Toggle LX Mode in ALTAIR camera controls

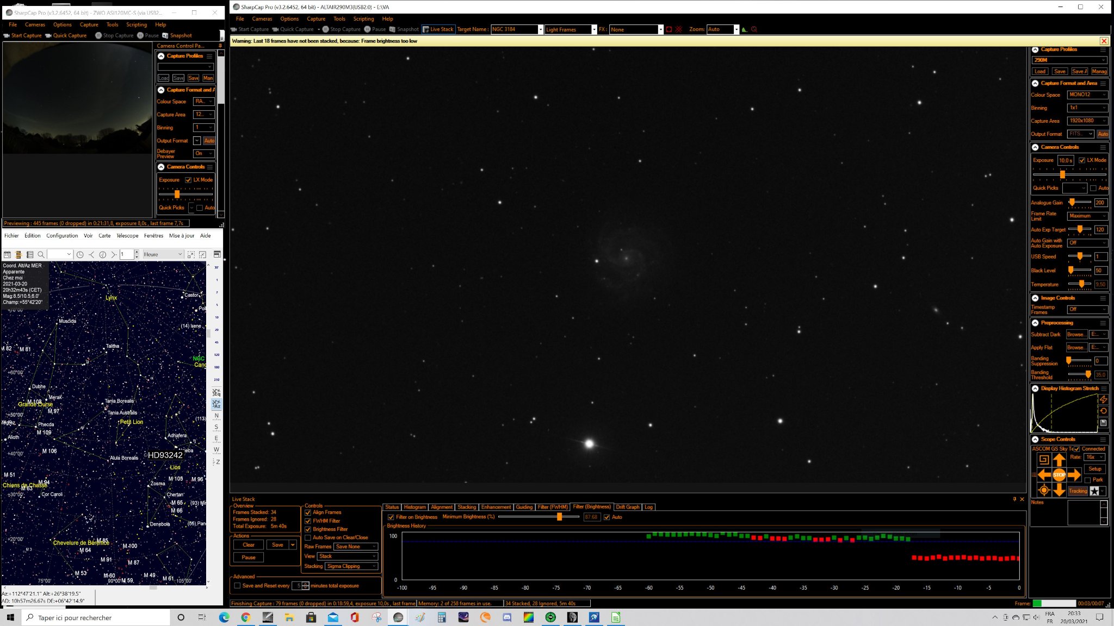coord(1082,160)
